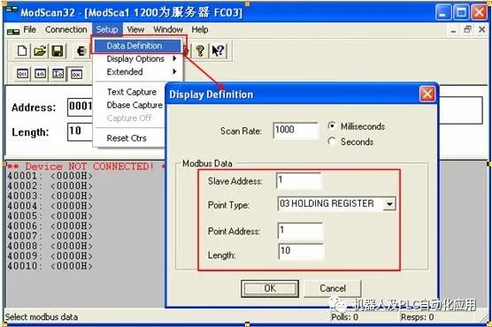This screenshot has height=327, width=492.
Task: Click the ModScan32 title bar application icon
Action: (12, 10)
